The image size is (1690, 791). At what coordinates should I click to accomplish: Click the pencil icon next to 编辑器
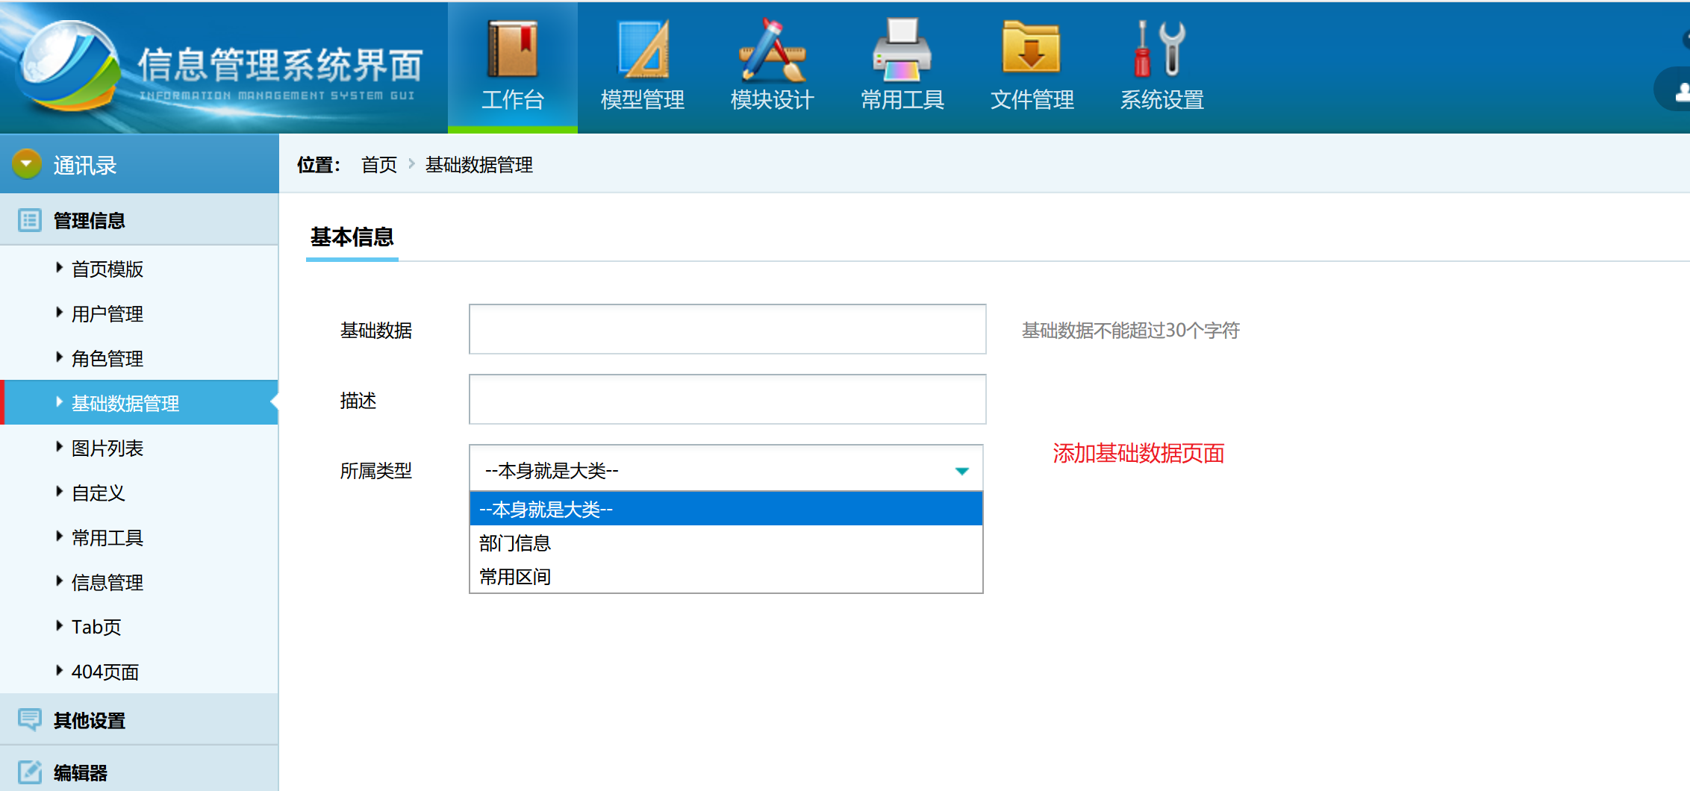tap(30, 772)
